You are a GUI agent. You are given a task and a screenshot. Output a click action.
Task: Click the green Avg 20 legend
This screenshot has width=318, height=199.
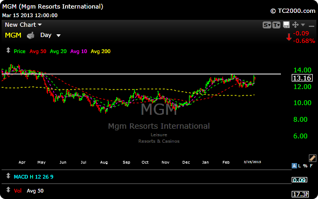[58, 51]
